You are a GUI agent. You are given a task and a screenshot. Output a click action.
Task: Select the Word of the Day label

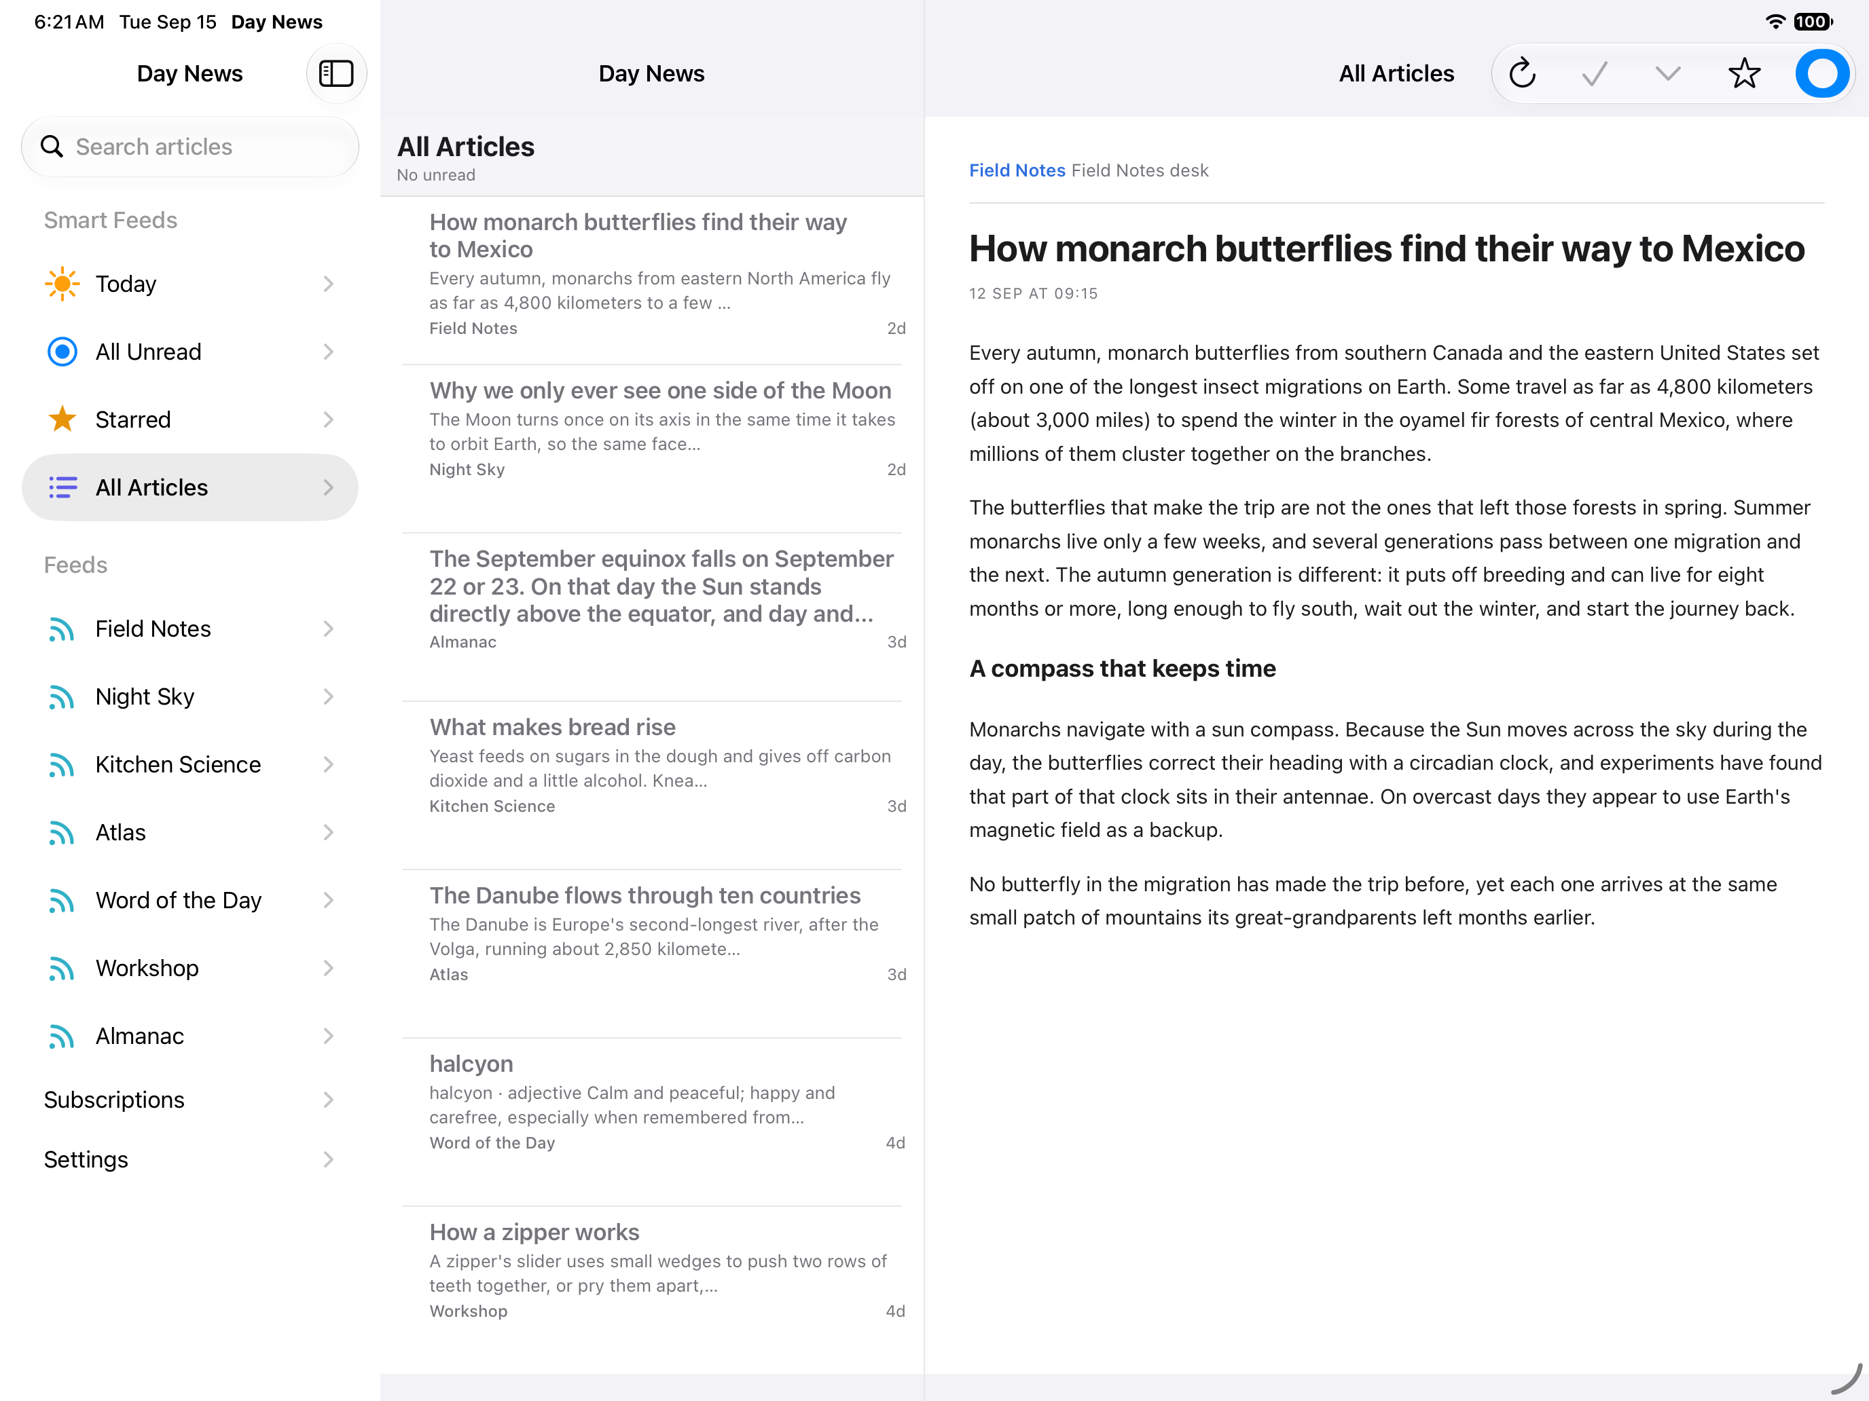pyautogui.click(x=179, y=900)
